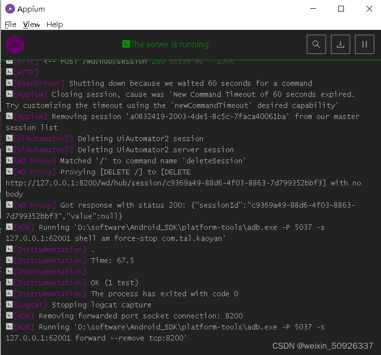Click icon beside the empty [HTTP] log line
Screen dimensions: 381x355
(9, 72)
